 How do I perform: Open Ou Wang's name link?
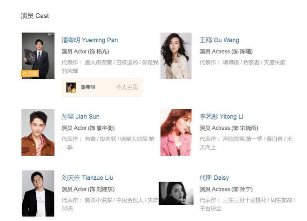tap(219, 40)
